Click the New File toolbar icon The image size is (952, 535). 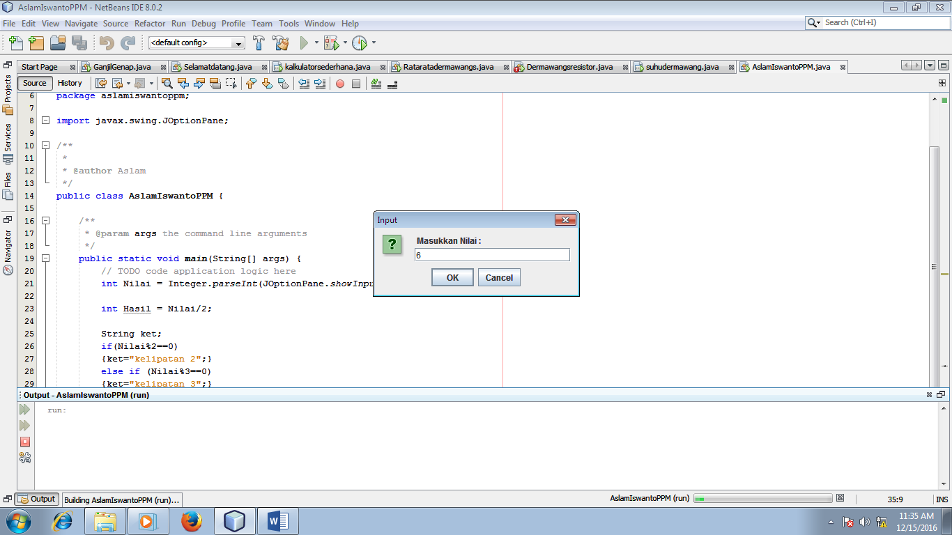pyautogui.click(x=15, y=43)
